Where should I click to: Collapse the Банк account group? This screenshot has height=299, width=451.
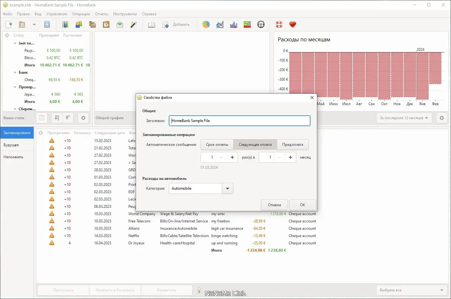point(15,72)
